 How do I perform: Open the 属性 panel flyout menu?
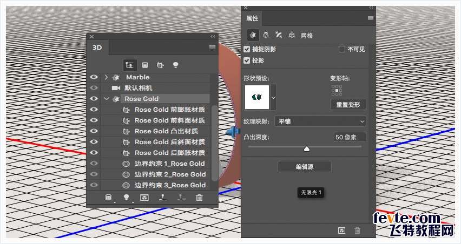[x=371, y=18]
